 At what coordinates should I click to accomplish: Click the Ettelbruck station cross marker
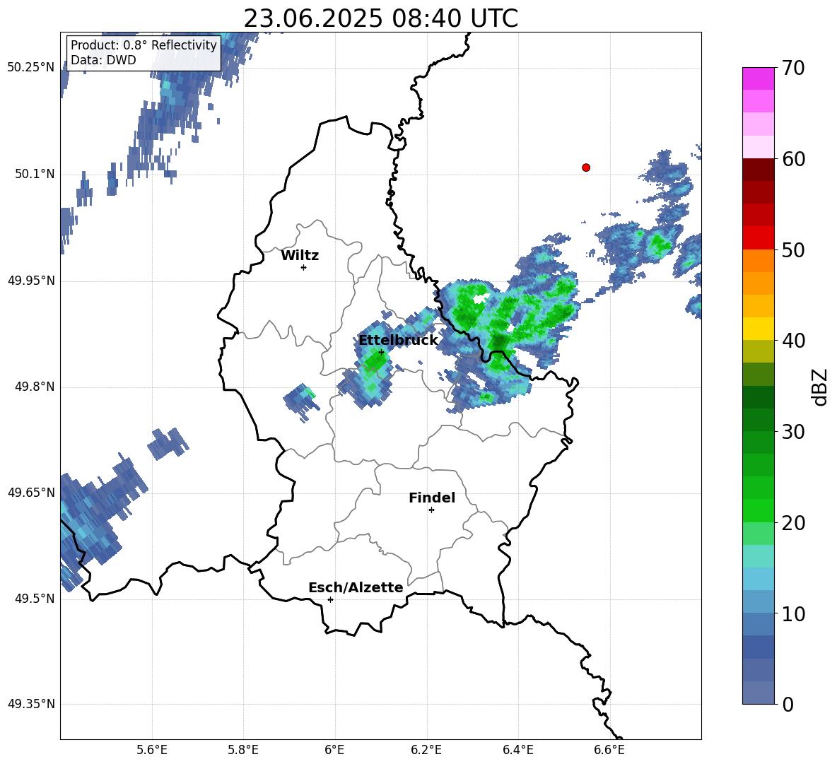[381, 352]
